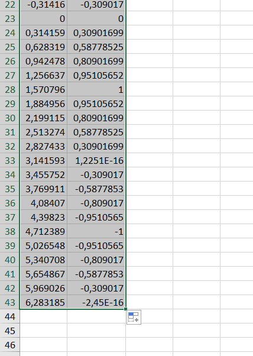Screen dimensions: 253x356
Task: Click the 0,30901699 cell in row 32
Action: 96,146
